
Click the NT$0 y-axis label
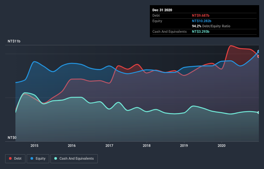tap(12, 138)
